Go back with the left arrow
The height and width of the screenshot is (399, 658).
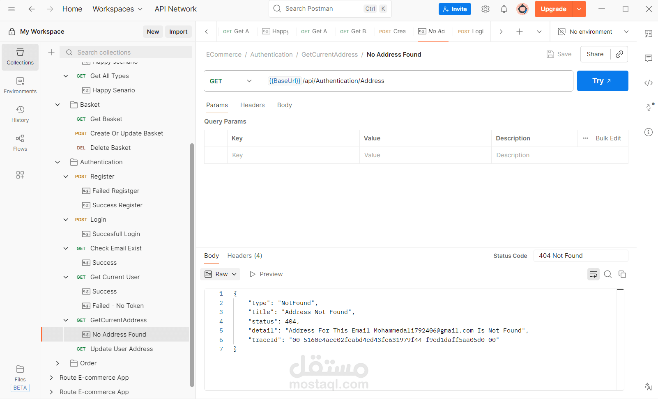click(32, 9)
